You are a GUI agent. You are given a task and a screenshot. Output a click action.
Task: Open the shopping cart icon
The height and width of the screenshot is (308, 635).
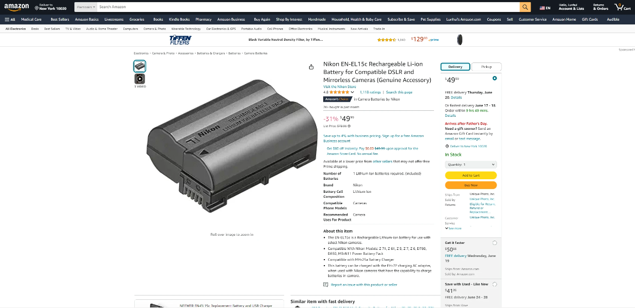click(623, 7)
